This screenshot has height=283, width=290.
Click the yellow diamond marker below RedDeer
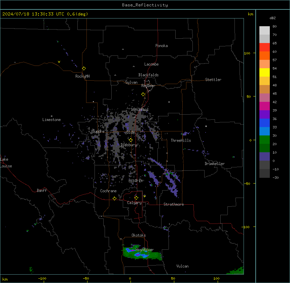coord(143,94)
